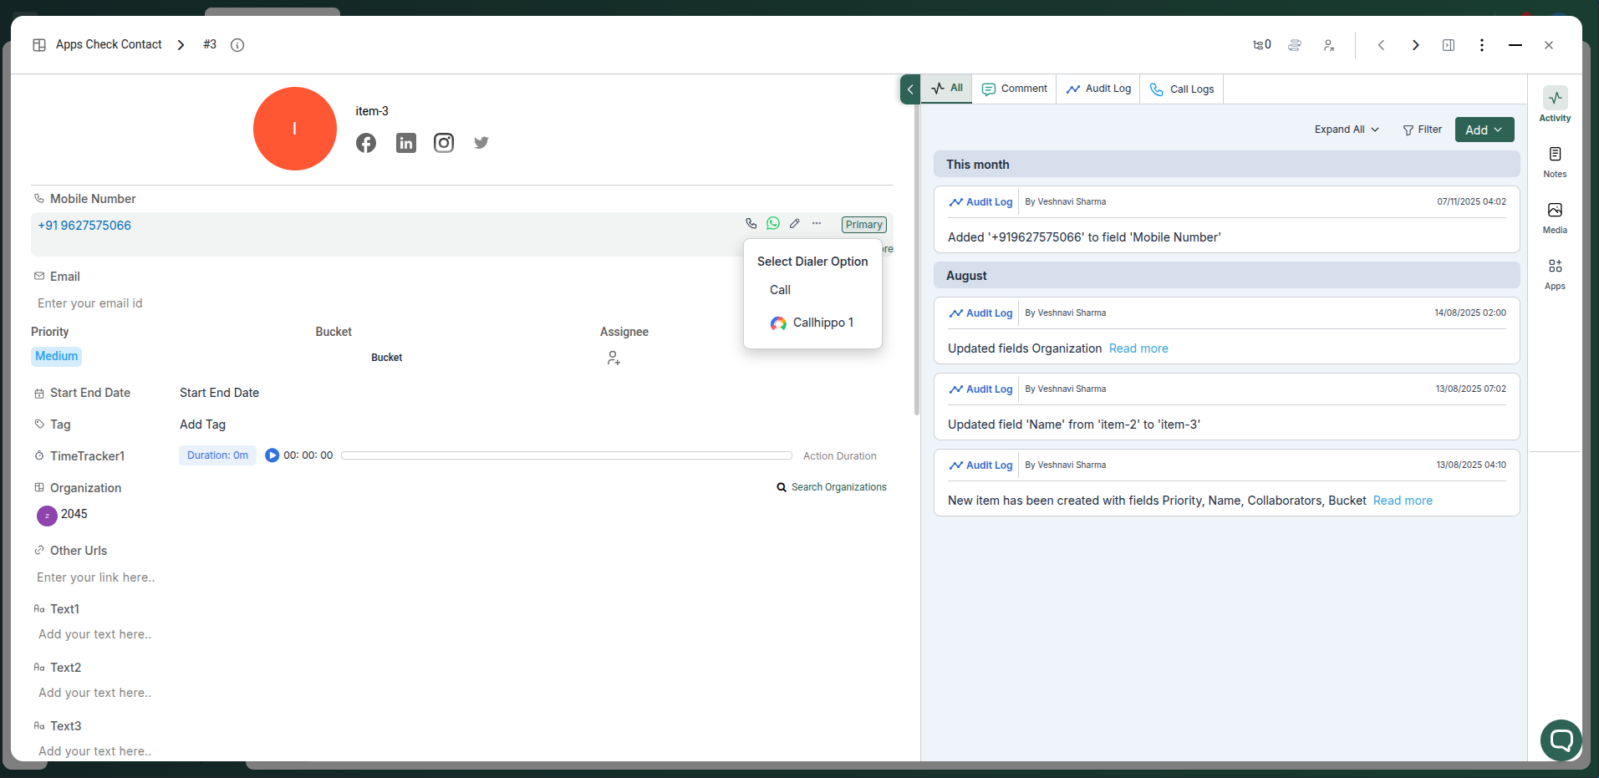Start the TimeTracker1 play button
The image size is (1599, 778).
(x=272, y=455)
